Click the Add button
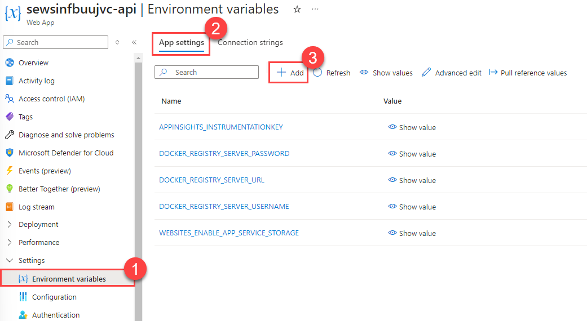Image resolution: width=587 pixels, height=321 pixels. [290, 73]
